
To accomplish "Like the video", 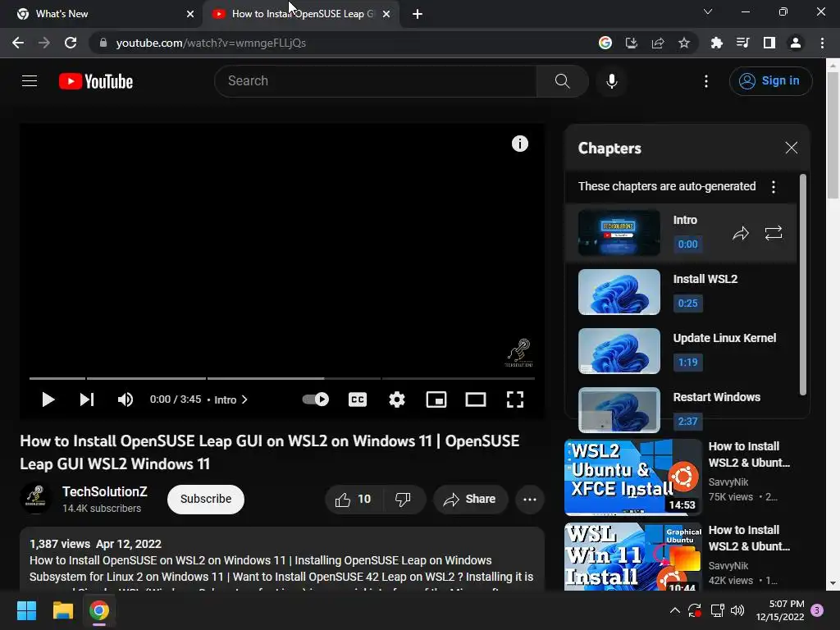I will click(354, 500).
